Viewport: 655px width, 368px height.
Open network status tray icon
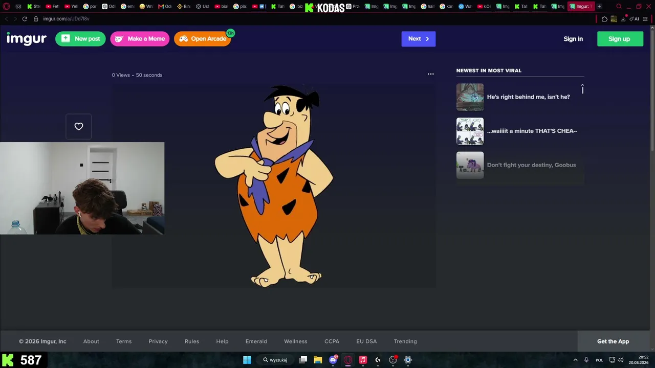point(612,360)
